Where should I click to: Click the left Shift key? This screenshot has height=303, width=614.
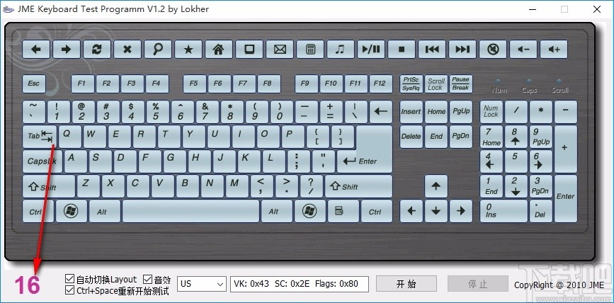[x=49, y=186]
